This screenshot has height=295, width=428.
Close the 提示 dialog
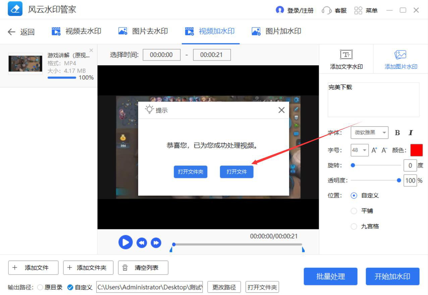281,110
